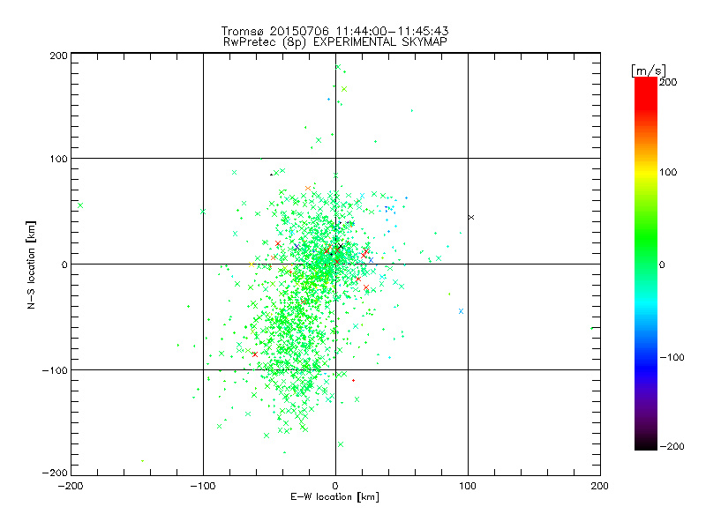Click the 'RwPretec (8p) EXPERIMENTAL SKYMAP' subtitle
This screenshot has width=706, height=529.
tap(335, 41)
